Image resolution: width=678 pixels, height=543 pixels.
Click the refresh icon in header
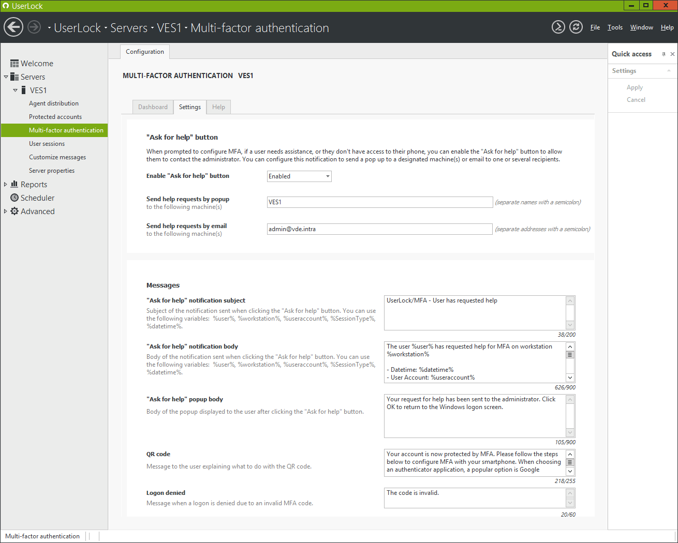tap(576, 27)
